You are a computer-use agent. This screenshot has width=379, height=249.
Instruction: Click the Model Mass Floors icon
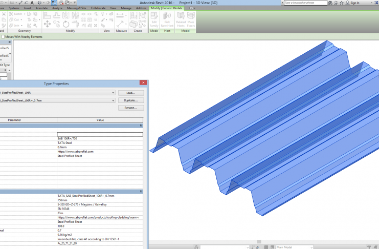191,20
